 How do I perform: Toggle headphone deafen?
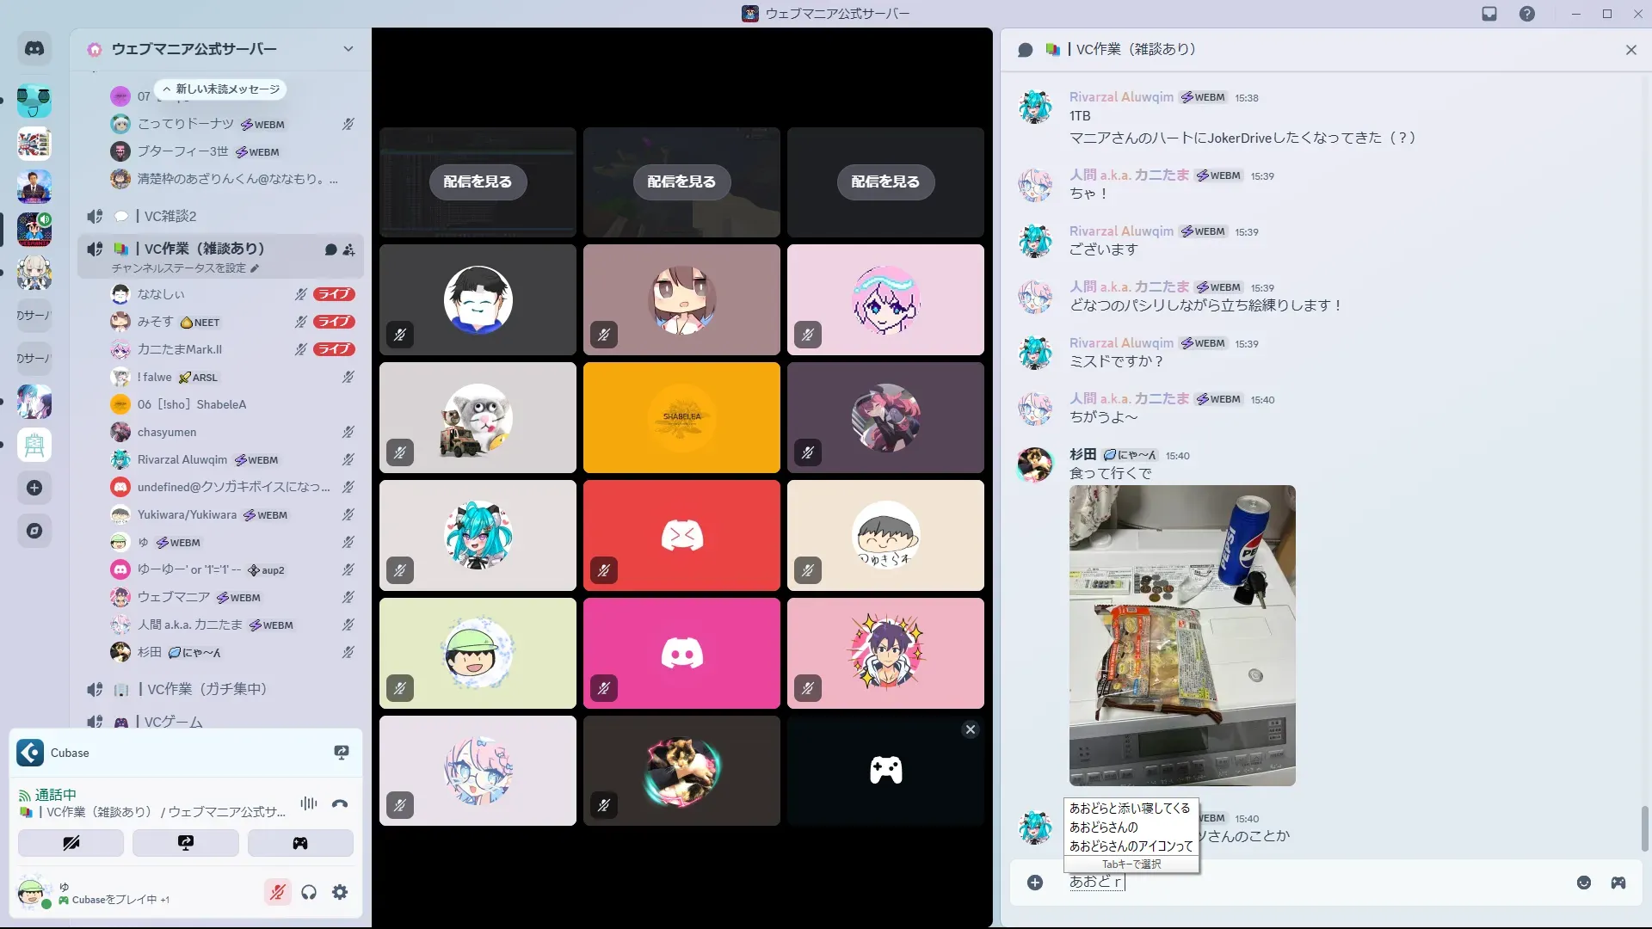point(309,893)
